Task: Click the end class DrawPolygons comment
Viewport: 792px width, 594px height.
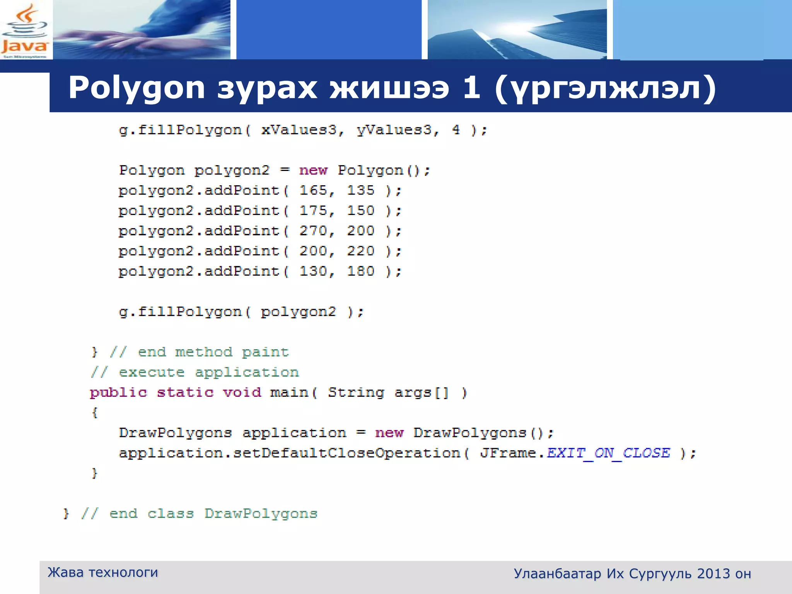Action: tap(199, 514)
